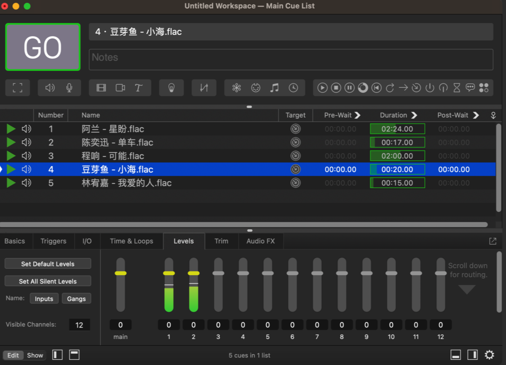Click the scroll down for routing arrow

pyautogui.click(x=467, y=290)
